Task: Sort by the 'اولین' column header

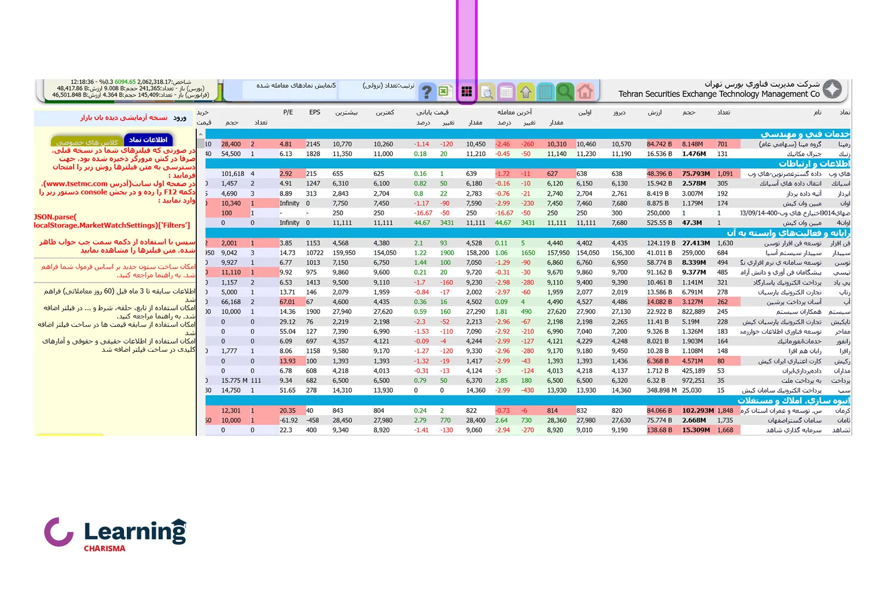Action: (x=585, y=113)
